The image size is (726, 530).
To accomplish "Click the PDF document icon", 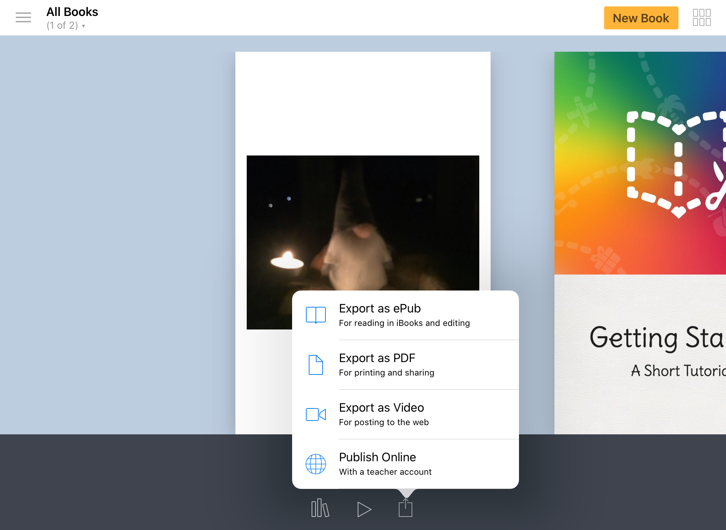I will [315, 365].
